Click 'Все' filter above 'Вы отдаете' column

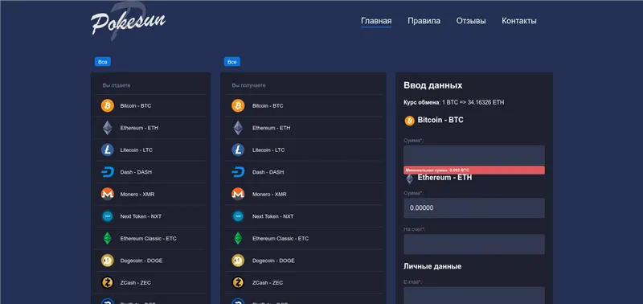(103, 62)
